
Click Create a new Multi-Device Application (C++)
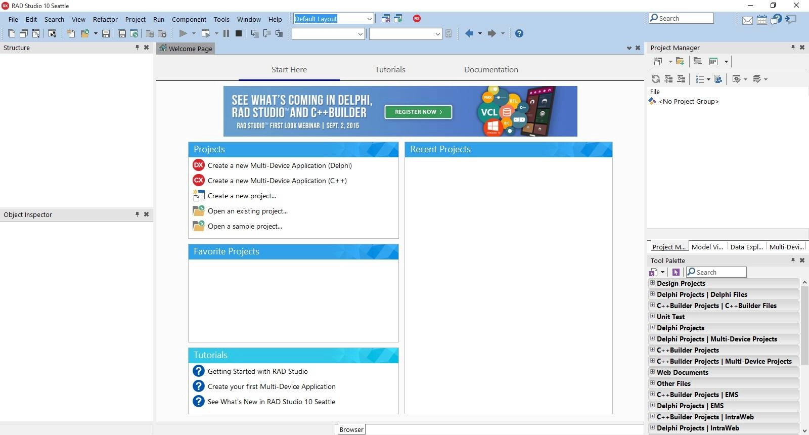[277, 181]
